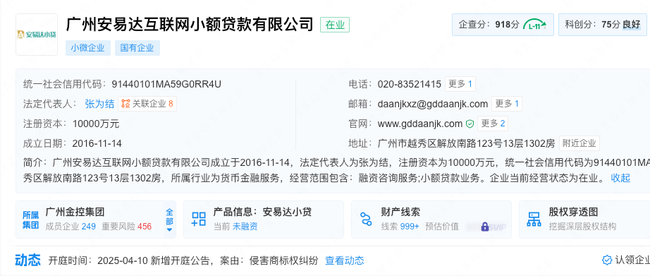Click the 安易达小贷 company logo
The image size is (650, 276).
click(x=37, y=35)
